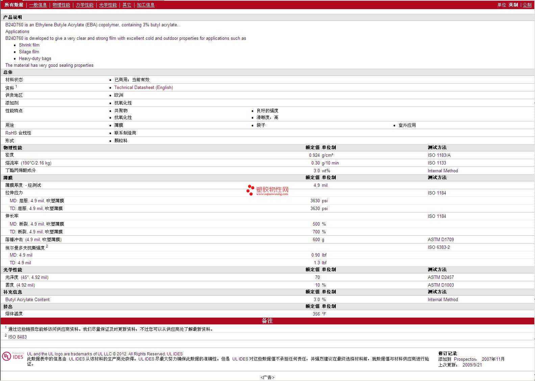This screenshot has width=535, height=381.
Task: Open the 加工信息 tab
Action: point(146,5)
